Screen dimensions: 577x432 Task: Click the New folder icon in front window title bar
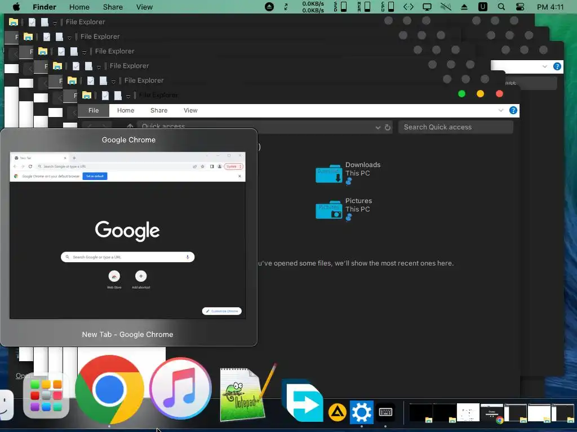pyautogui.click(x=118, y=96)
